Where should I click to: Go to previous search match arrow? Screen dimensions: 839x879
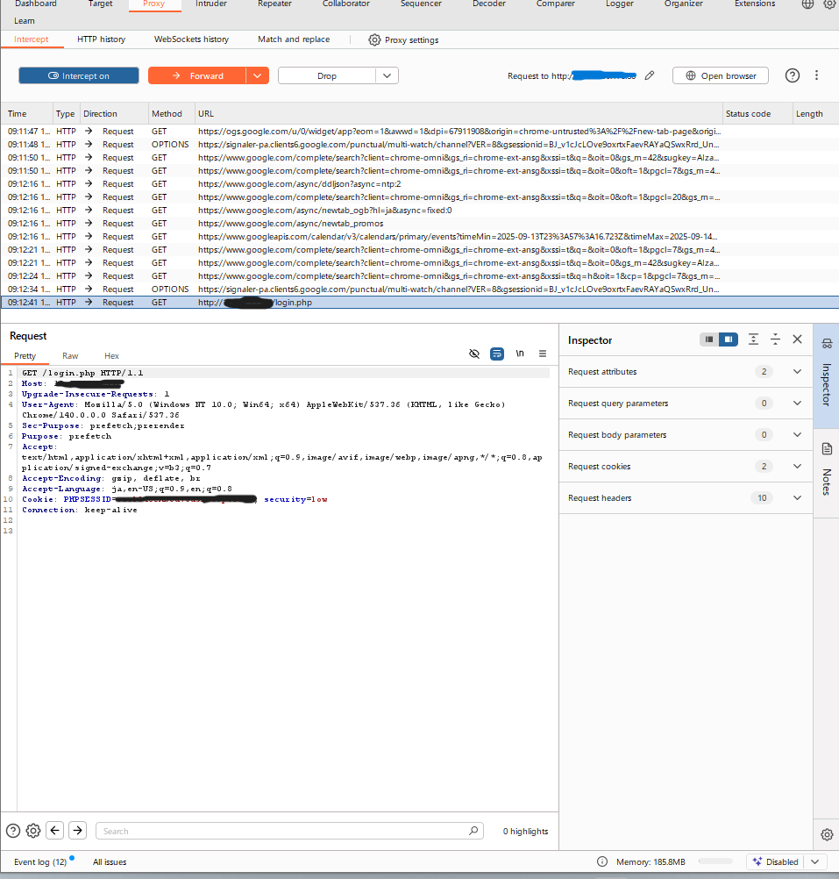[x=55, y=830]
